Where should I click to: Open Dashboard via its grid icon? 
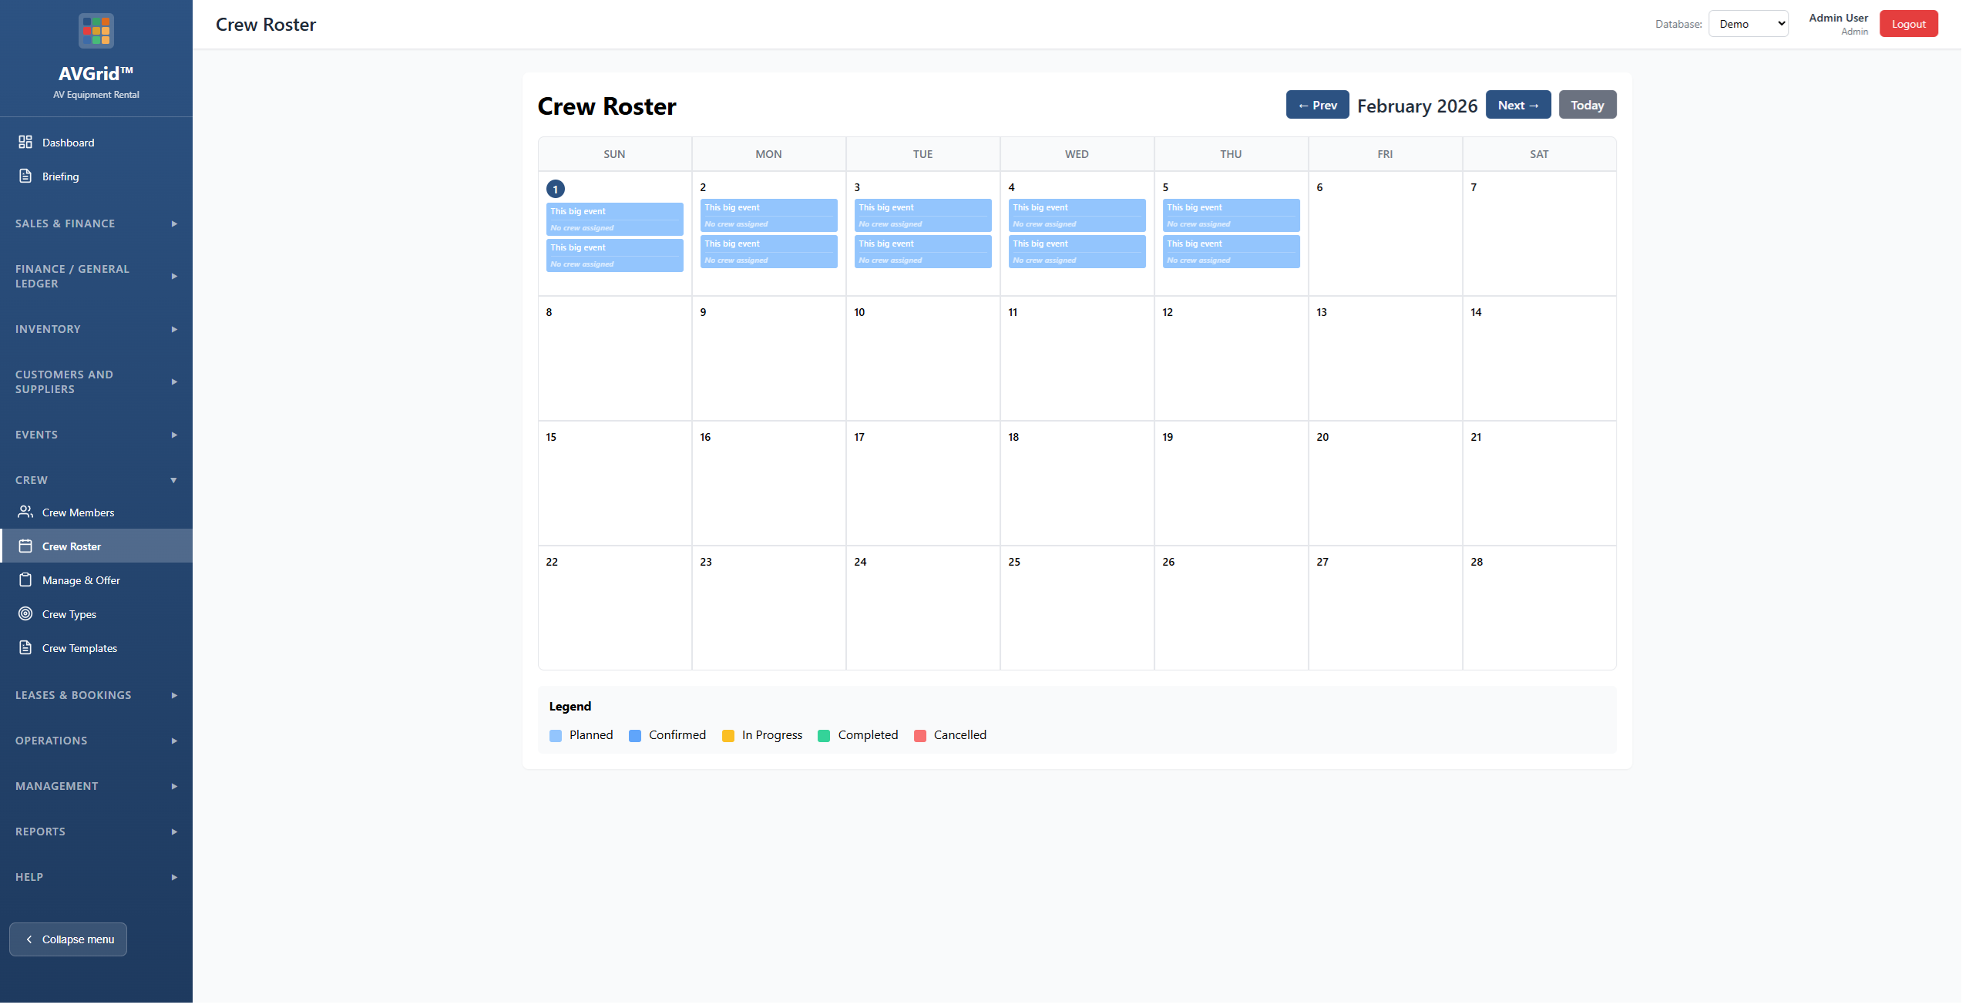coord(25,142)
